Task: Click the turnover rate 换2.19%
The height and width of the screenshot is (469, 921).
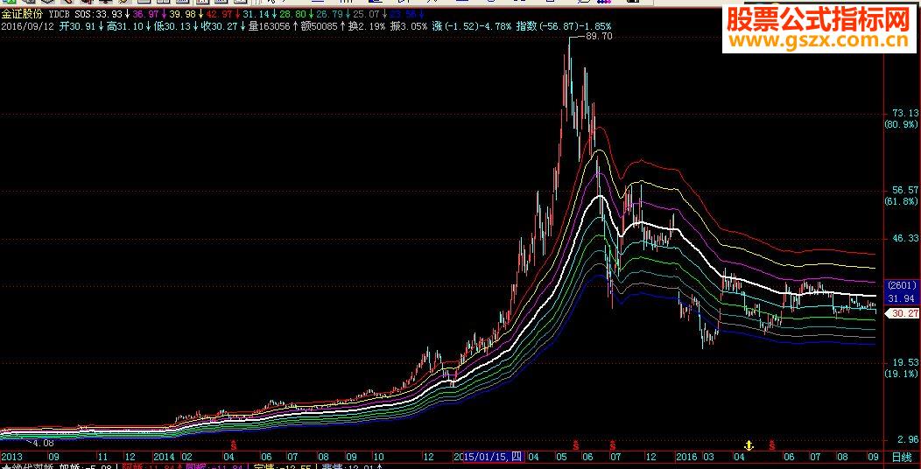Action: pos(367,26)
